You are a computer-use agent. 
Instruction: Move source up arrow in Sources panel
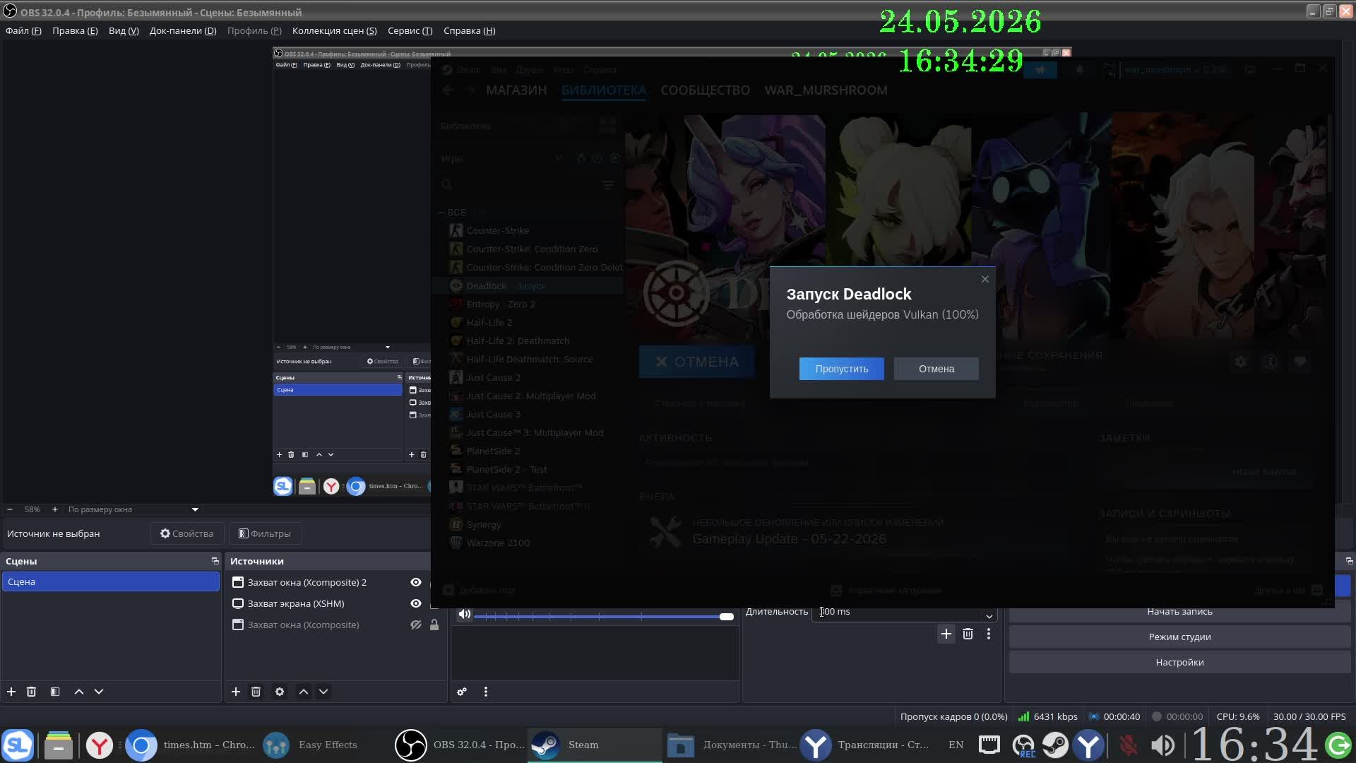point(304,692)
